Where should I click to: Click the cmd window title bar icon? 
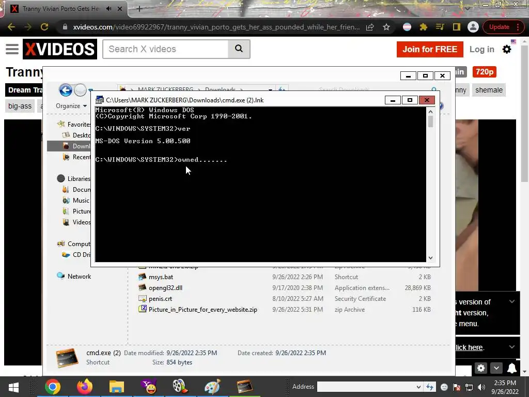pyautogui.click(x=100, y=100)
